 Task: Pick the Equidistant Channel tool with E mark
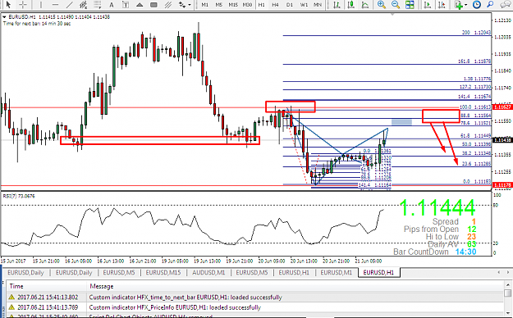[84, 5]
